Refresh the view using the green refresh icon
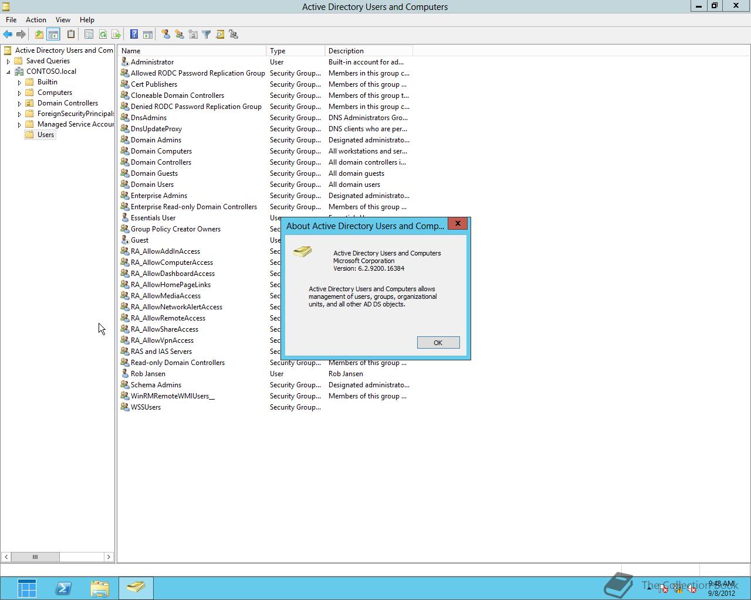The width and height of the screenshot is (751, 600). click(x=103, y=35)
